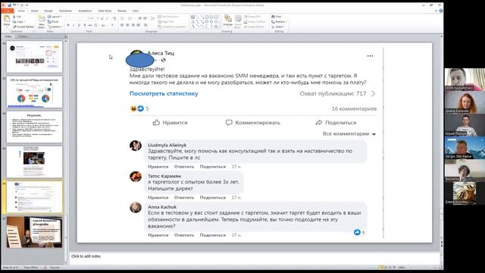Open the File tab
485x273 pixels.
(x=7, y=11)
